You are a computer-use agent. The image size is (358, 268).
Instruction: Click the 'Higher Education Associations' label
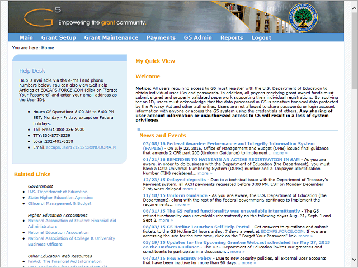click(x=58, y=215)
